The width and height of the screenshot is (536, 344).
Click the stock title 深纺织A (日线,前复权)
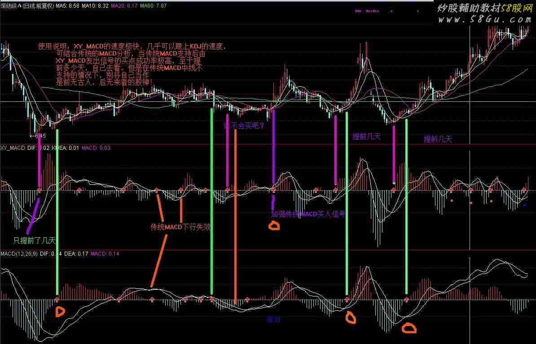coord(27,6)
